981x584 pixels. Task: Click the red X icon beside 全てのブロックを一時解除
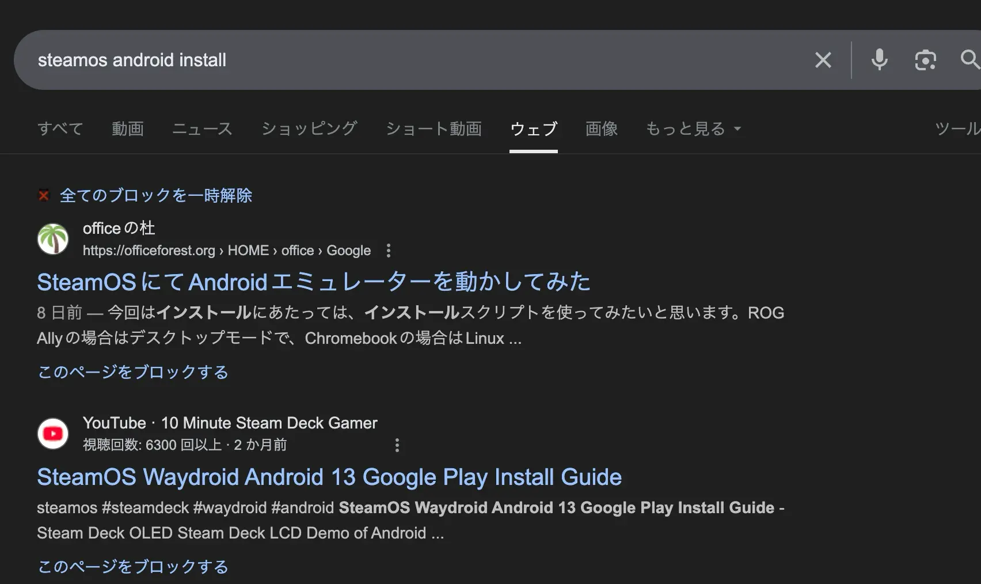[x=44, y=195]
